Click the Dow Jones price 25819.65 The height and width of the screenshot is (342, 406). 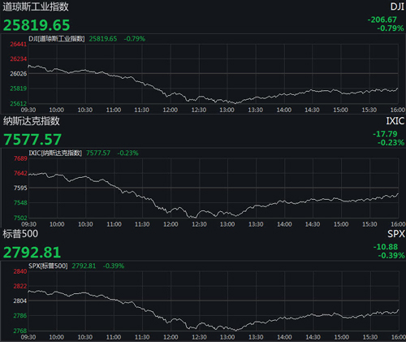37,25
